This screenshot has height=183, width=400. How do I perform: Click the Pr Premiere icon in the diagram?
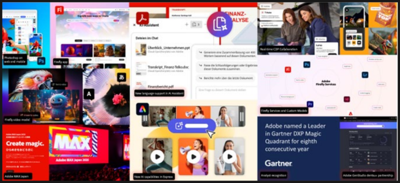click(x=310, y=104)
